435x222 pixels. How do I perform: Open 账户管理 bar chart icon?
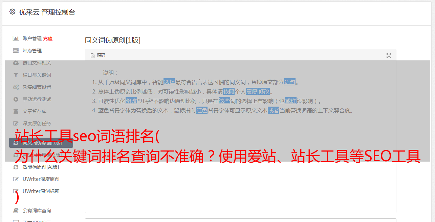[x=16, y=38]
